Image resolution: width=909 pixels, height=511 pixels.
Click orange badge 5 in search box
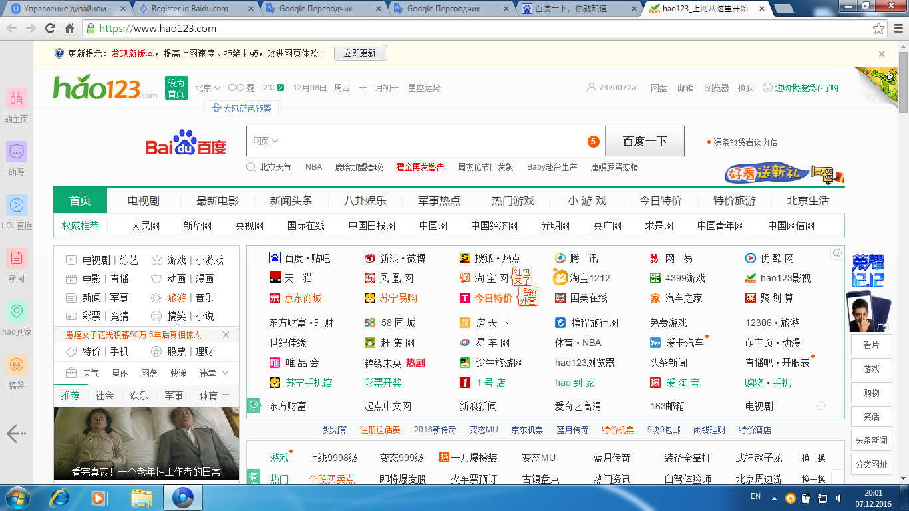pos(594,142)
